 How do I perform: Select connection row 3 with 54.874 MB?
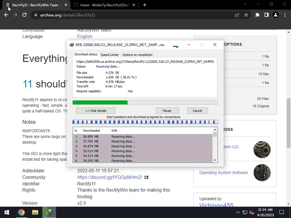tap(143, 146)
